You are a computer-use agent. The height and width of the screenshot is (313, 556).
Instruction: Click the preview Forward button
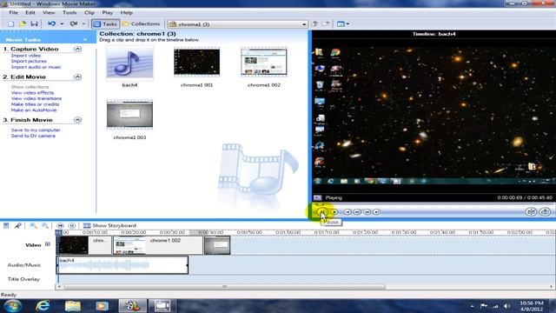(376, 212)
